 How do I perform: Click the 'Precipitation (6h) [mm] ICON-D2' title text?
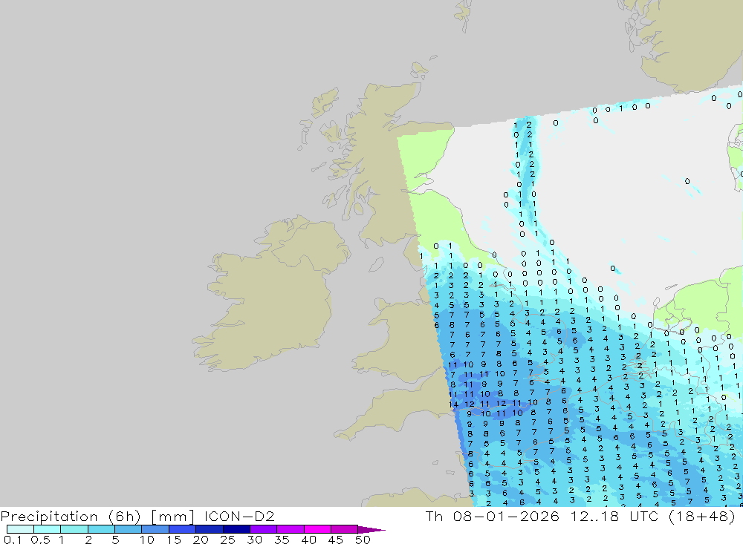click(137, 516)
